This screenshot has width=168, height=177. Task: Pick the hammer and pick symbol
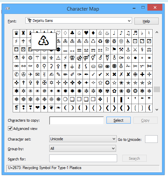pyautogui.click(x=121, y=50)
